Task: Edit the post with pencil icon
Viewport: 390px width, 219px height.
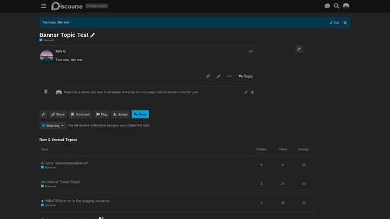Action: [218, 76]
